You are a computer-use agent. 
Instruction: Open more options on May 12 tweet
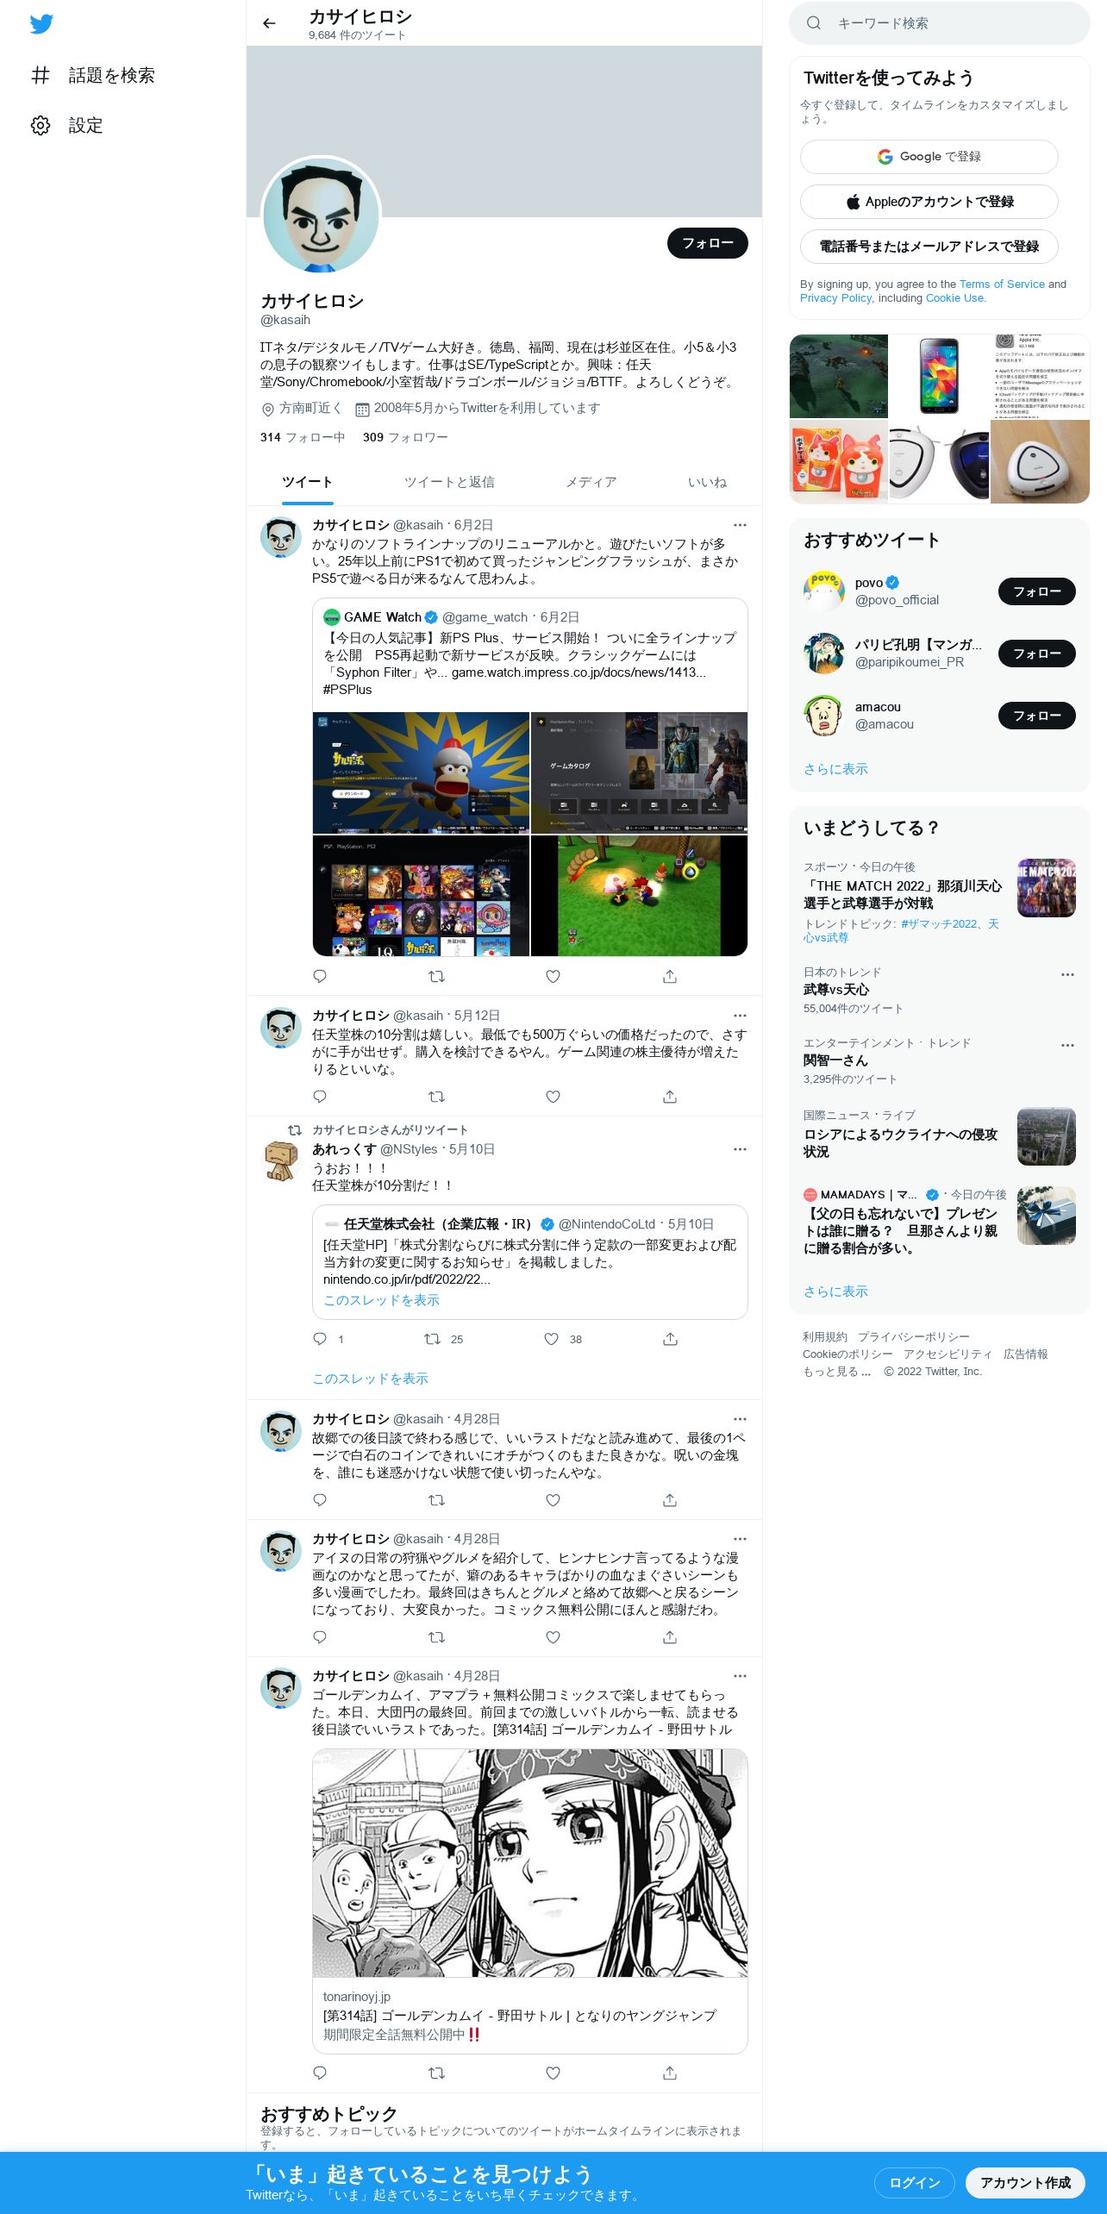[x=740, y=1016]
